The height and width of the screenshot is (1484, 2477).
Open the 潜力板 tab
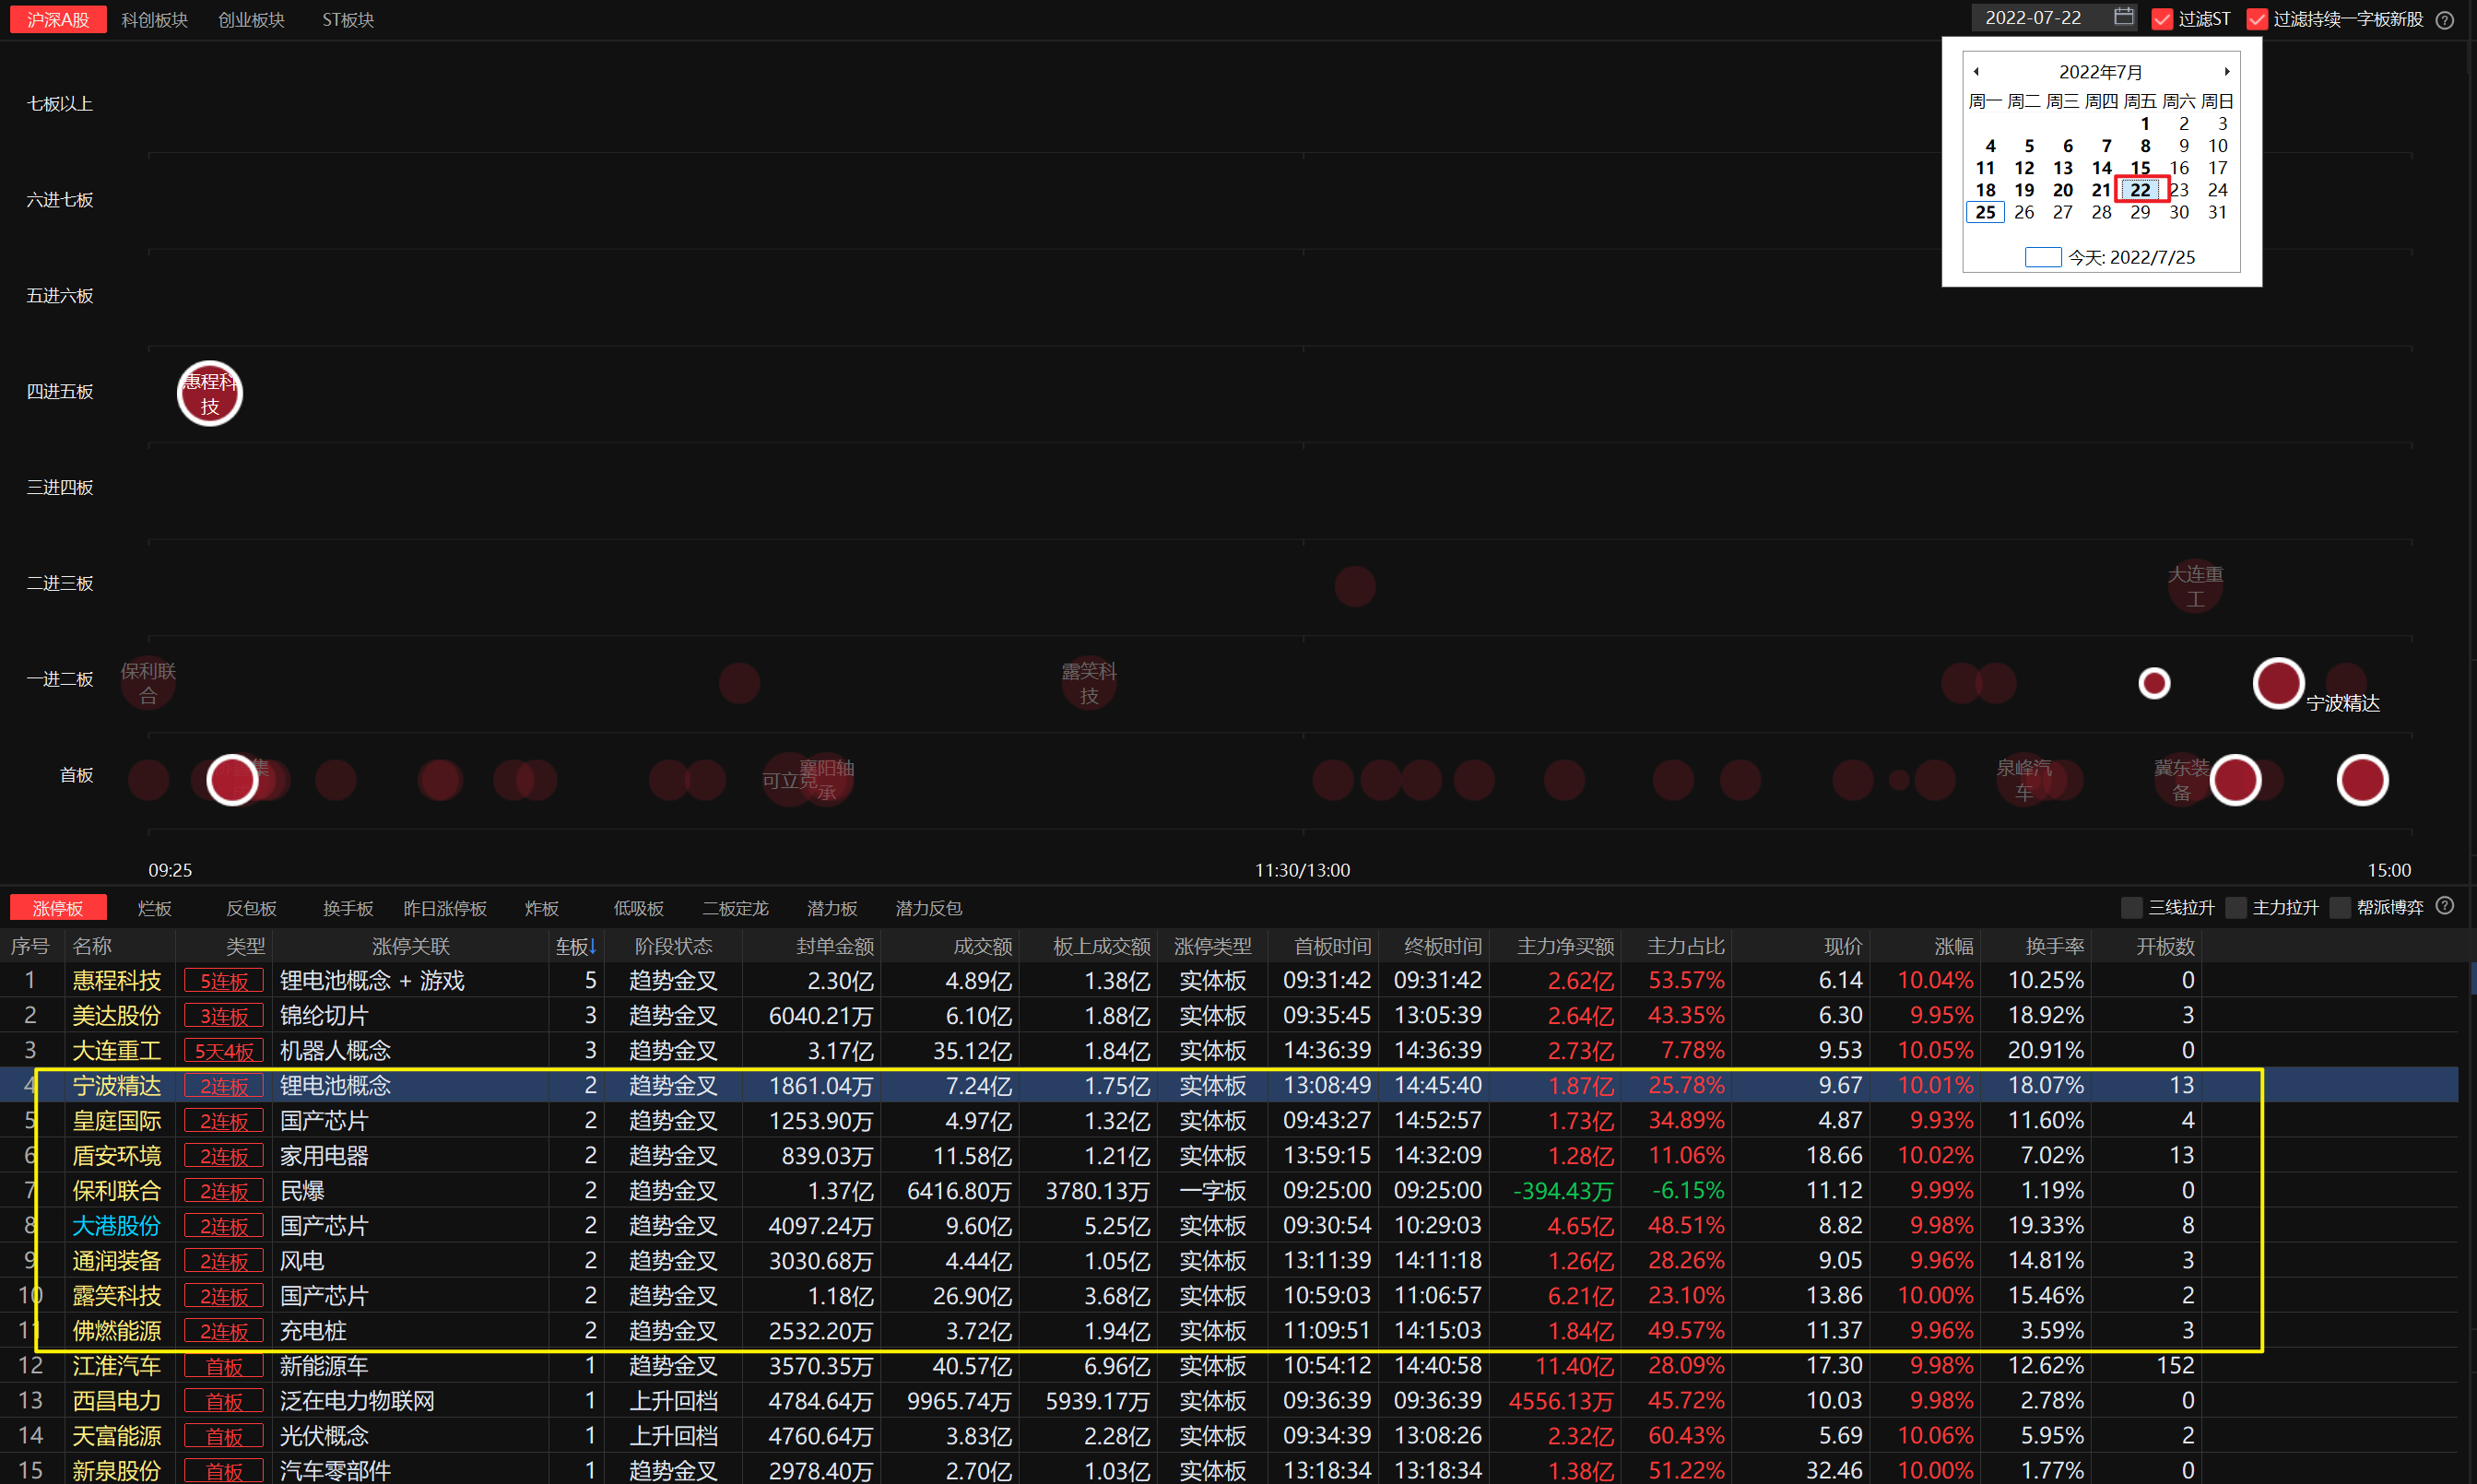(832, 908)
